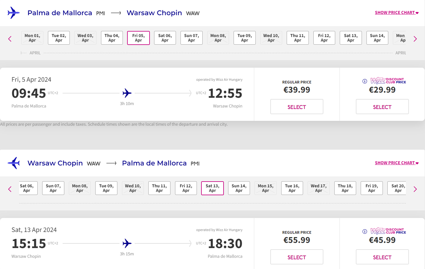Go to next dates in outbound date carousel
The width and height of the screenshot is (425, 269).
point(415,39)
